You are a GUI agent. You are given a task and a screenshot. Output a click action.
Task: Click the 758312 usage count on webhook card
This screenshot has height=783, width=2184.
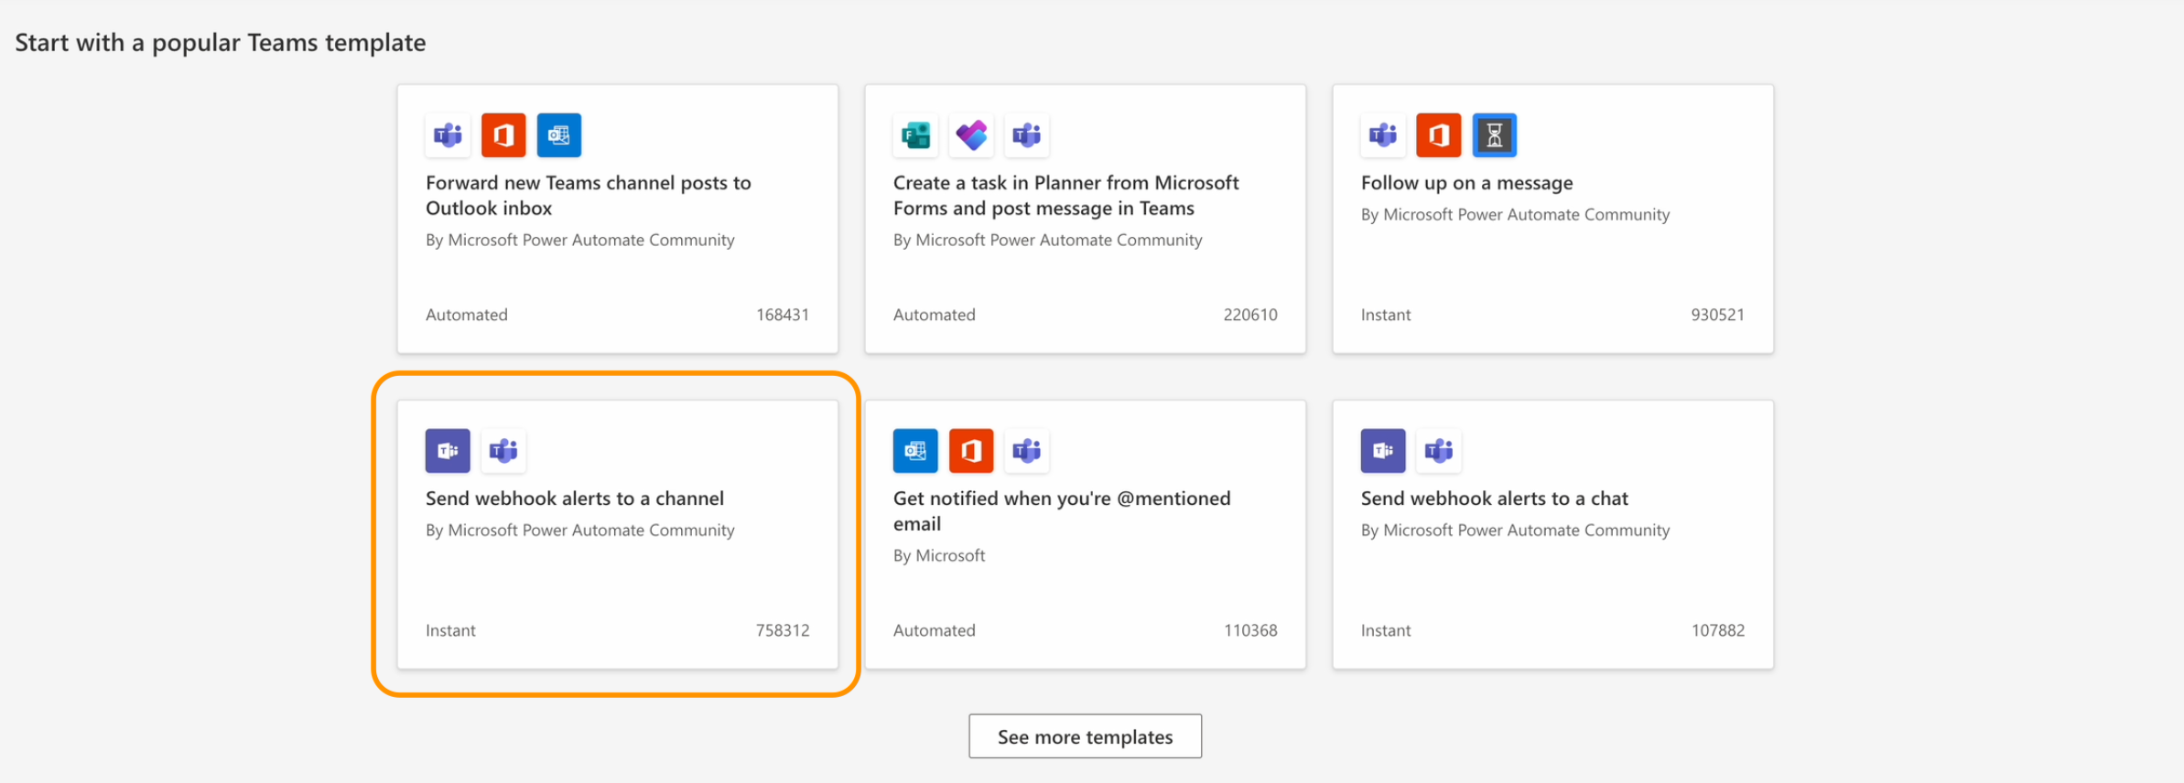[x=783, y=630]
